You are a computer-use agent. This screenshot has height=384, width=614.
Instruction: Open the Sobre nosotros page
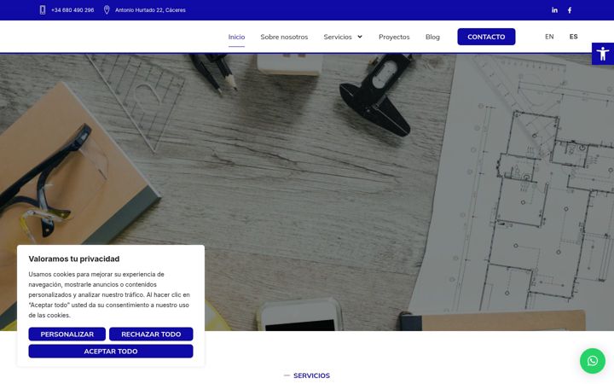coord(284,37)
